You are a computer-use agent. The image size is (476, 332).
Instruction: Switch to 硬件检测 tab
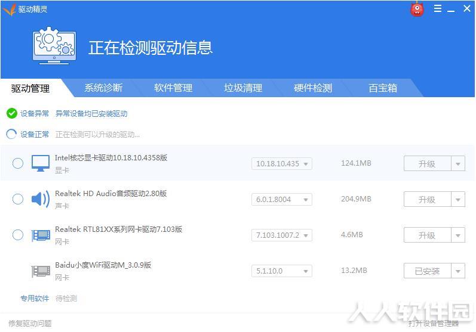pos(313,88)
